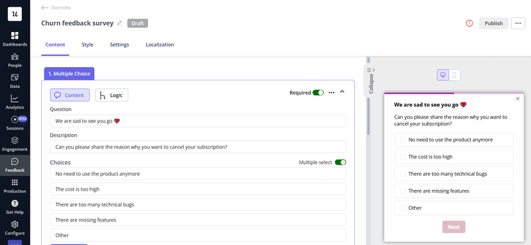Click the Draft status badge

tap(137, 23)
